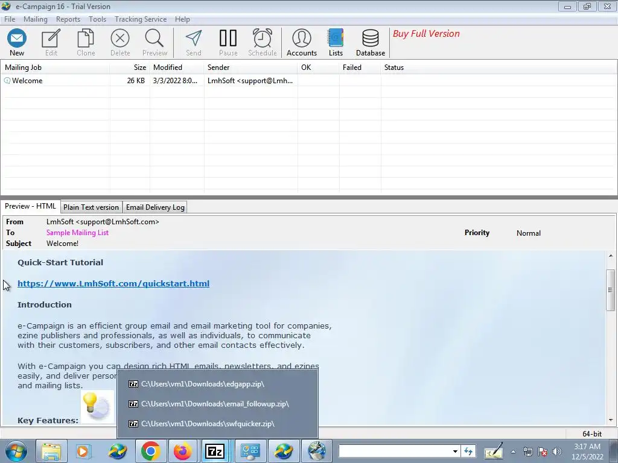Click the Normal priority value

pyautogui.click(x=529, y=233)
